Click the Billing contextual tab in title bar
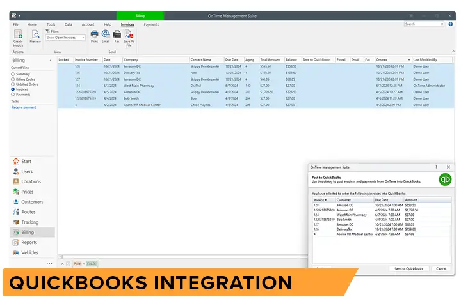This screenshot has width=461, height=299. (x=140, y=16)
